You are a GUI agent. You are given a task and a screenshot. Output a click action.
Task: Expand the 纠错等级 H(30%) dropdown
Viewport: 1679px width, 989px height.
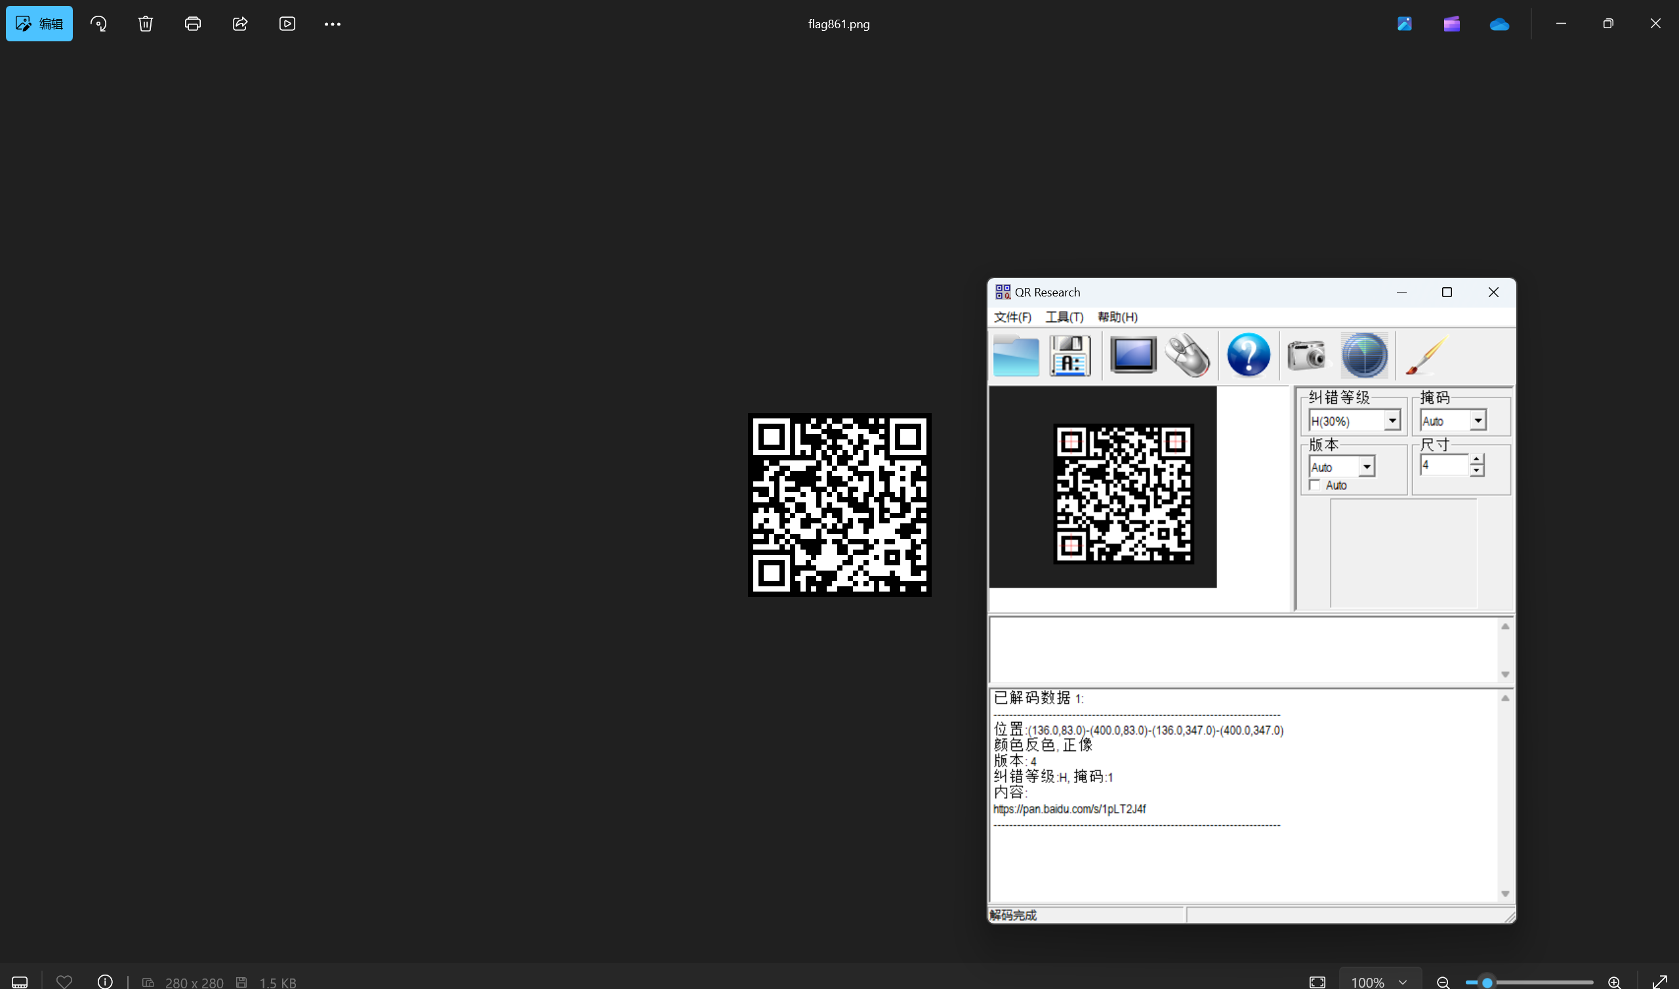coord(1392,420)
